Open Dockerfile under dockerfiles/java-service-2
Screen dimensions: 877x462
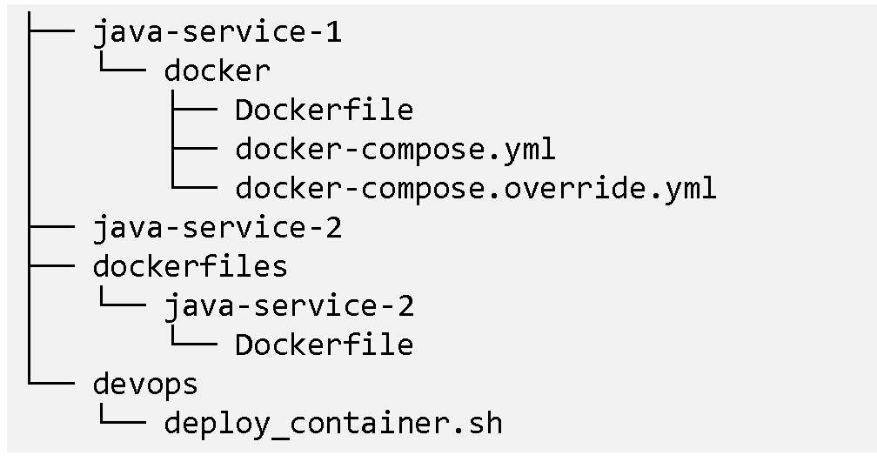tap(324, 345)
